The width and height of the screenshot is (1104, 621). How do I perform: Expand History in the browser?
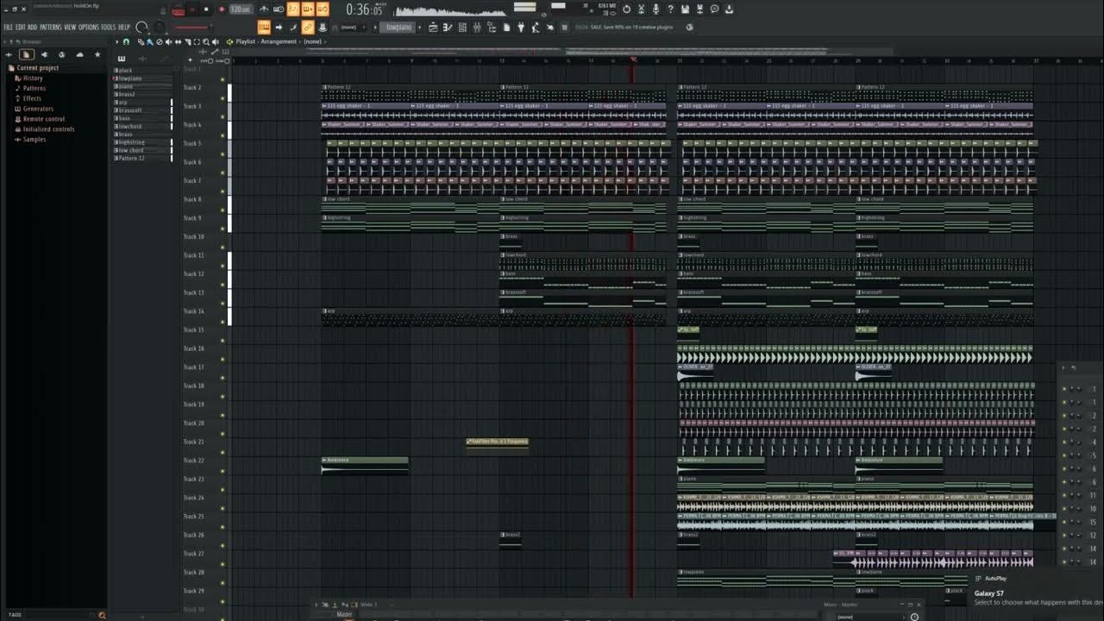[x=32, y=78]
